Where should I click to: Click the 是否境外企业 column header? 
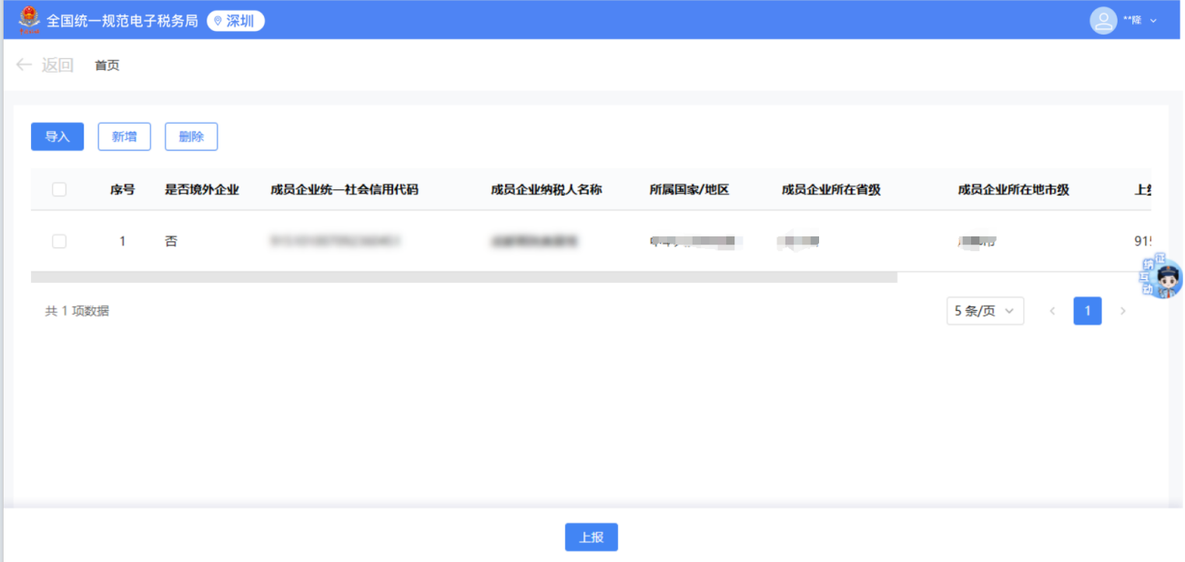(202, 189)
